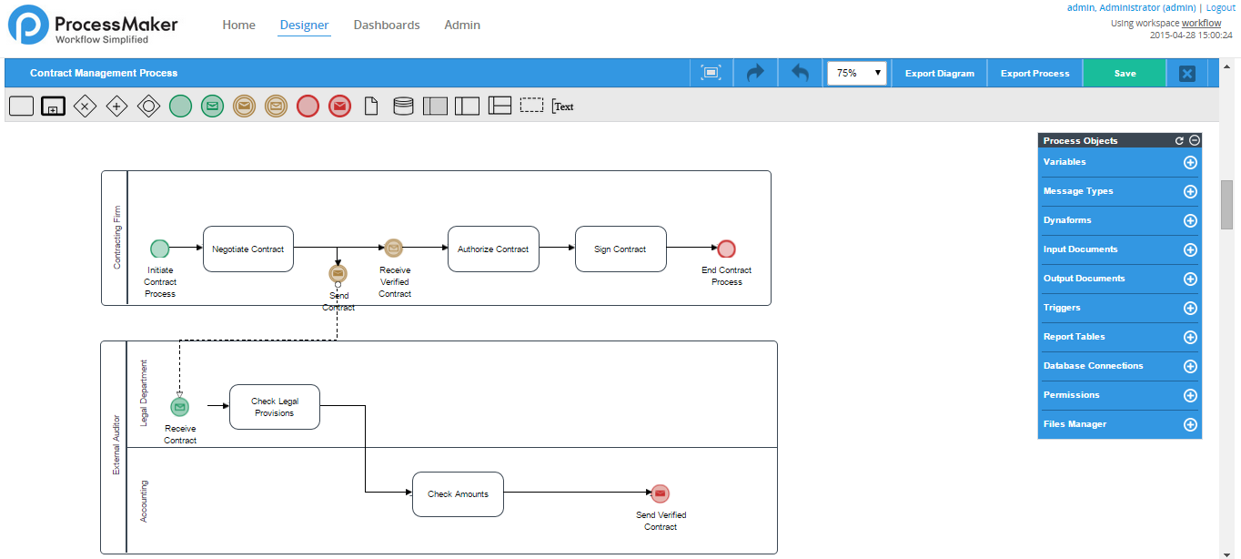Choose the red End Message event tool
Viewport: 1241px width, 559px height.
339,107
